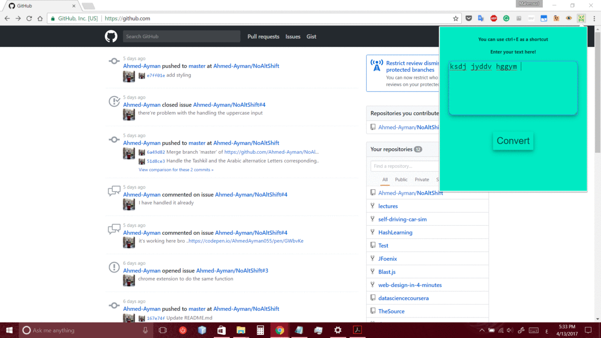The height and width of the screenshot is (338, 601).
Task: Open Restrict review dismissals announcement link
Action: (412, 67)
